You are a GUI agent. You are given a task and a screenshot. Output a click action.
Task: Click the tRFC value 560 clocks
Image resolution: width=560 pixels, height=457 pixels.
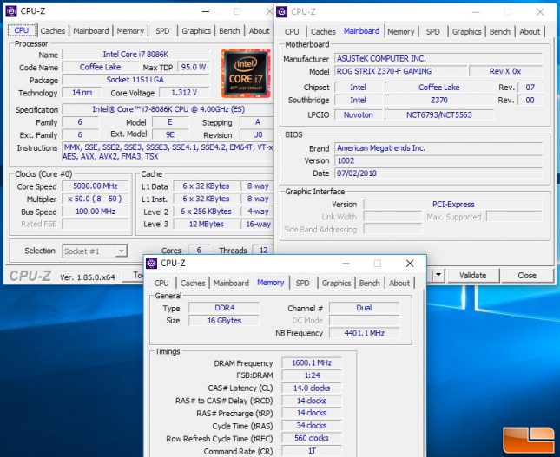point(312,438)
